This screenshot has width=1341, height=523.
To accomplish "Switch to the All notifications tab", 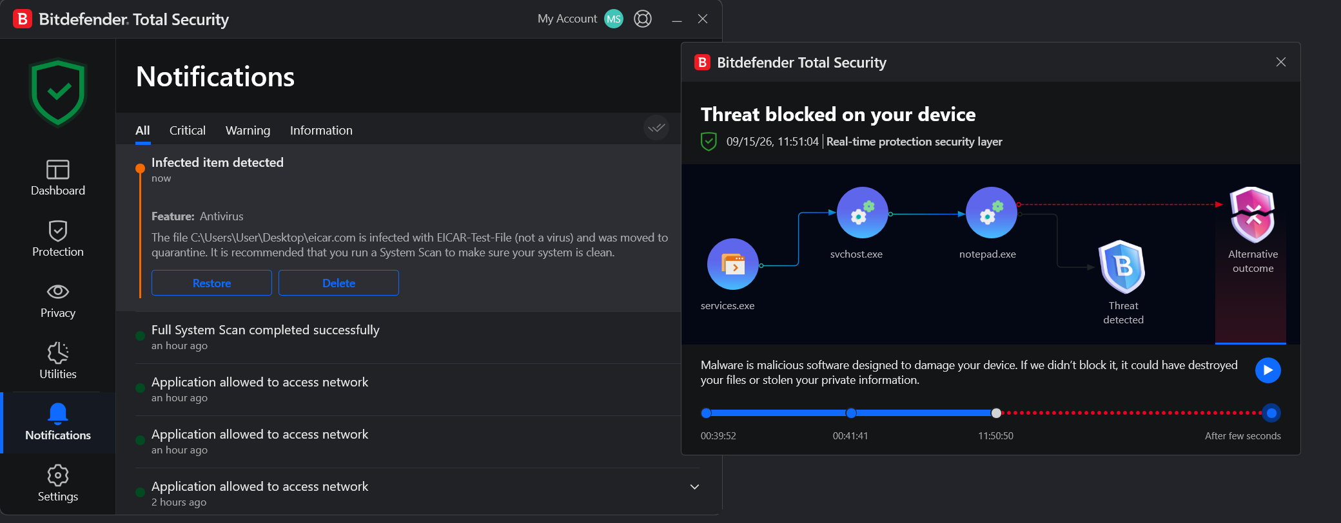I will pyautogui.click(x=142, y=130).
